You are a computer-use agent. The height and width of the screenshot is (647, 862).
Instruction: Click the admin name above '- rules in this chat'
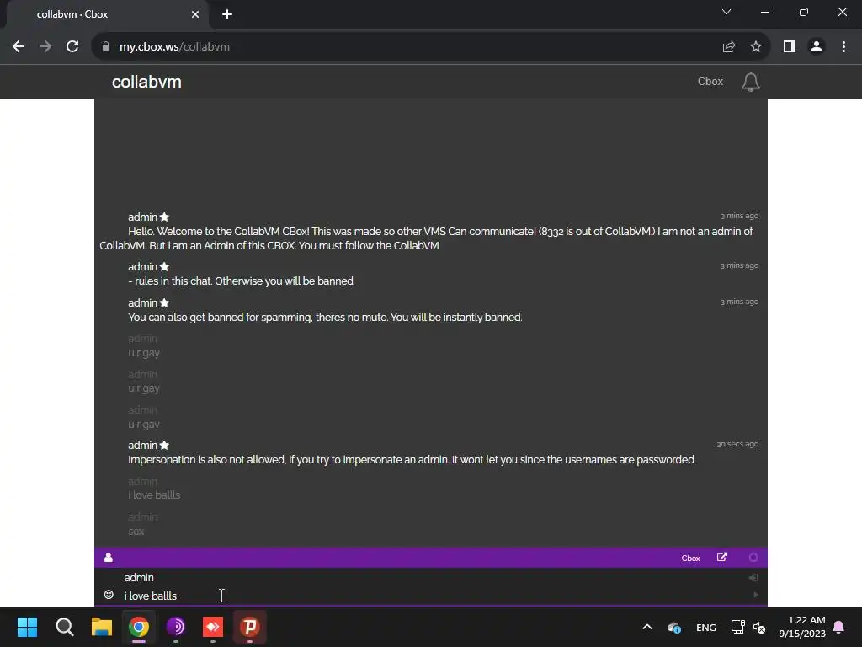pos(142,266)
